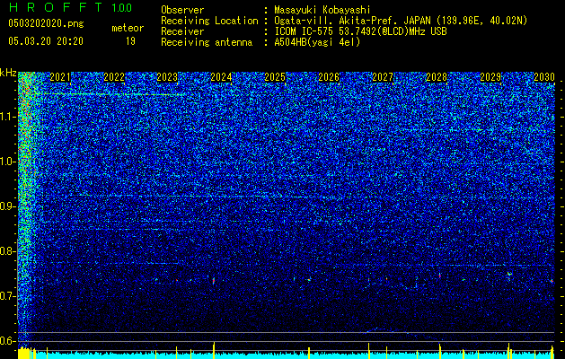Click the 1.0 kHz axis label
This screenshot has width=565, height=359.
pyautogui.click(x=8, y=162)
